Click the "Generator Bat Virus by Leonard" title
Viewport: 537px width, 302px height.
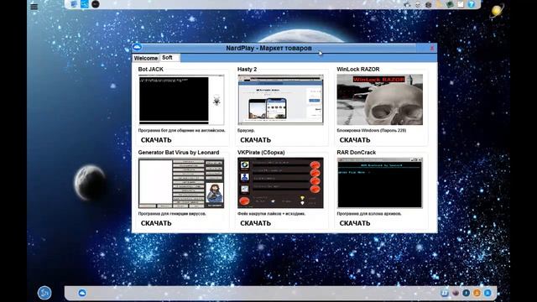click(179, 153)
